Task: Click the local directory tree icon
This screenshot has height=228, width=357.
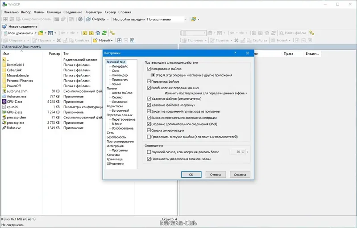Action: click(112, 33)
